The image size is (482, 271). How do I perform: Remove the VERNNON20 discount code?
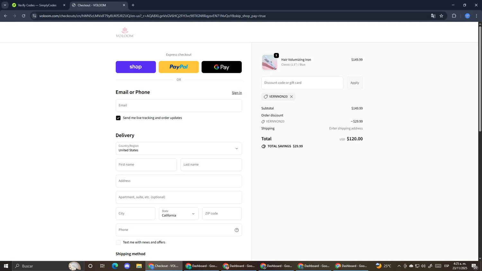[x=291, y=97]
